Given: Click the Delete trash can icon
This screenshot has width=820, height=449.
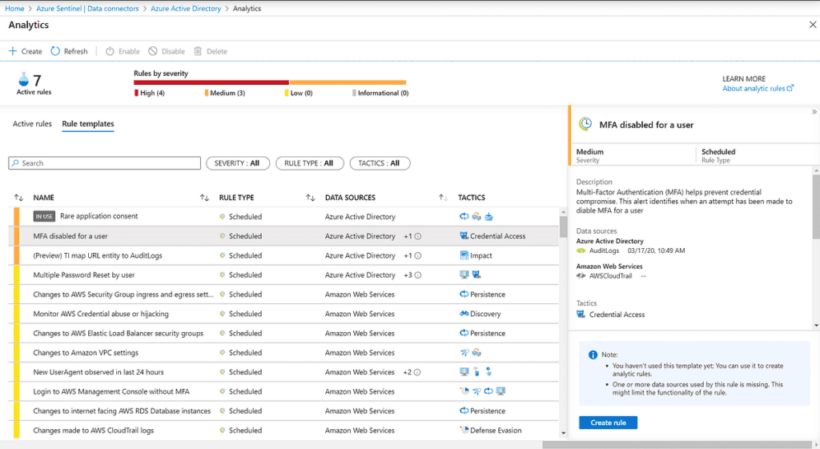Looking at the screenshot, I should click(198, 51).
